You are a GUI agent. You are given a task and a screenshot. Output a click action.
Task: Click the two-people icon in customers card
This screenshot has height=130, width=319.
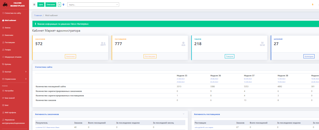point(103,44)
